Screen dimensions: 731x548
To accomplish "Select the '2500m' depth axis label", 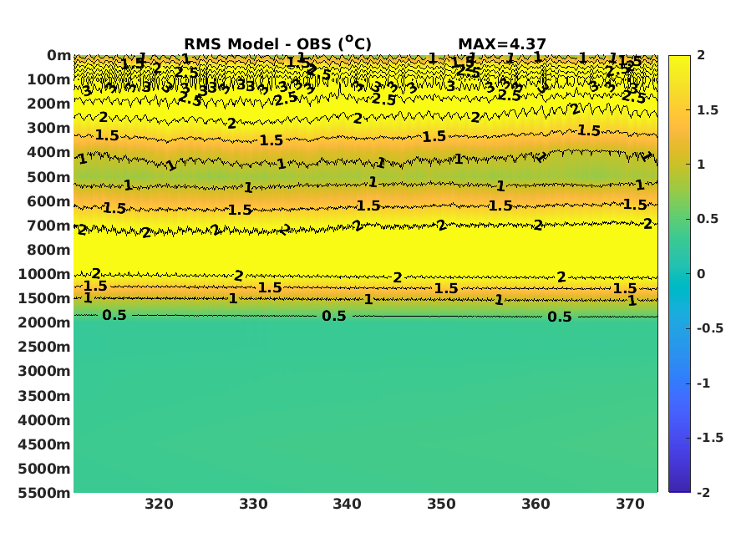I will click(44, 348).
